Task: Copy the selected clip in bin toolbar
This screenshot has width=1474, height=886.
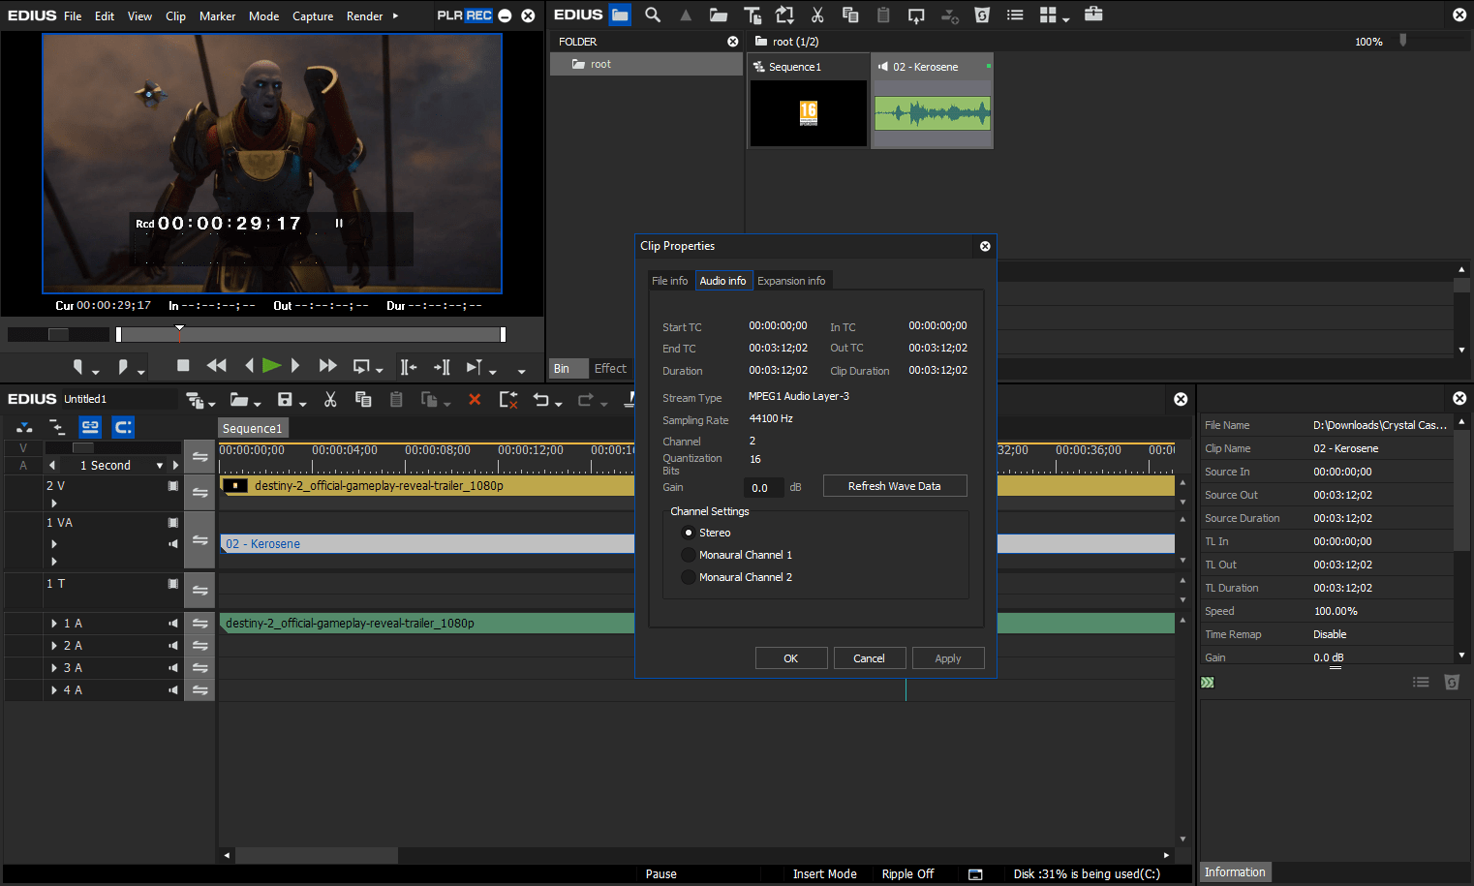Action: [x=850, y=15]
